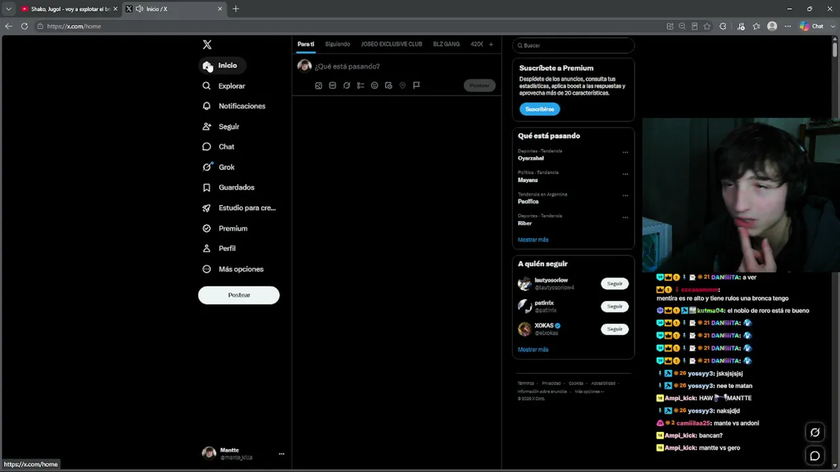Screen dimensions: 840x472
Task: Reload the page in the browser
Action: coord(24,26)
